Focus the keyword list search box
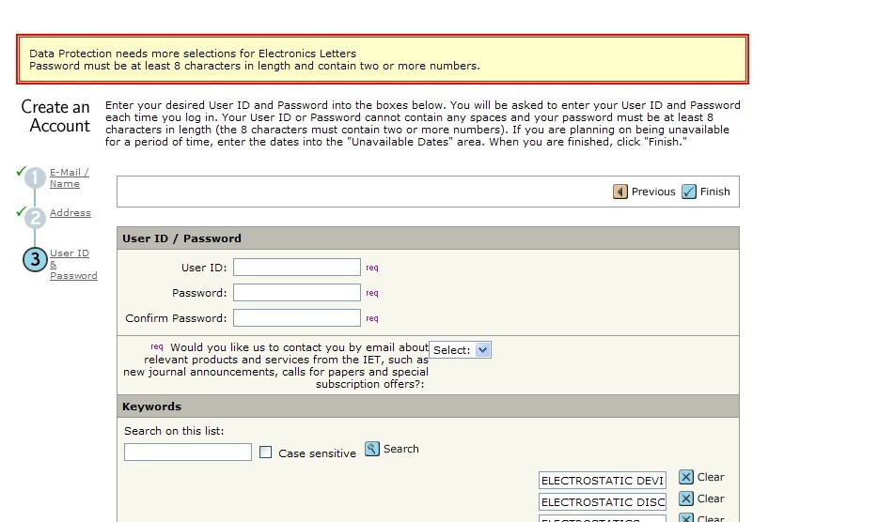878x522 pixels. click(188, 453)
